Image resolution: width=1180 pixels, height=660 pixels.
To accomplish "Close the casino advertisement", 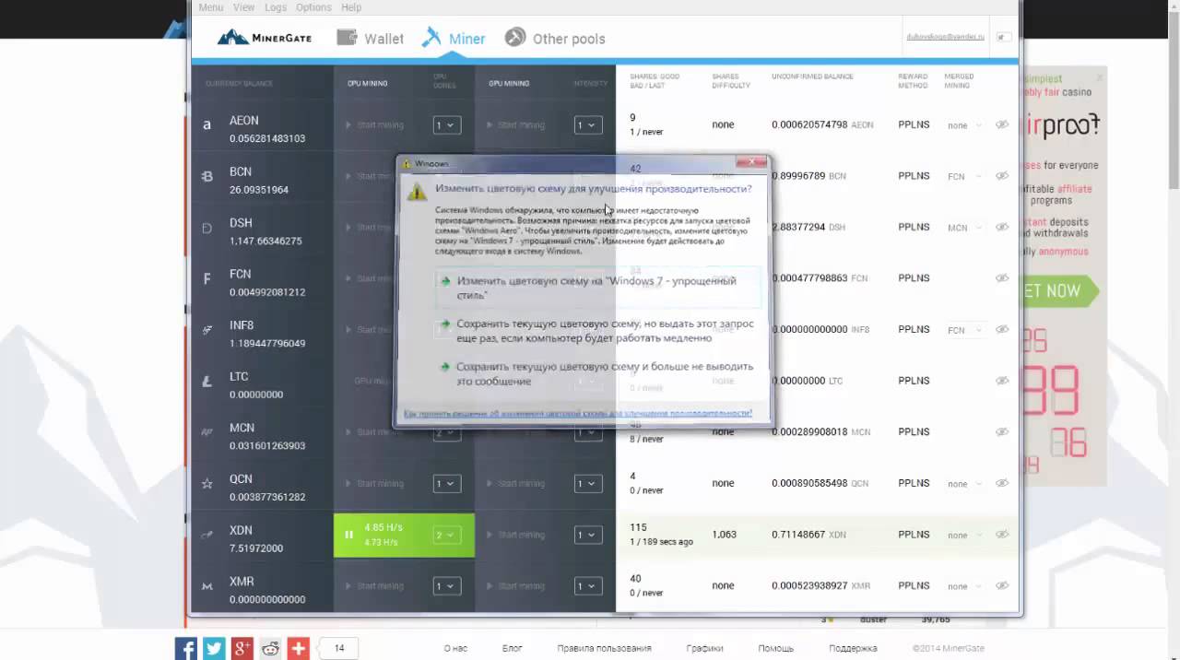I will [x=1099, y=77].
